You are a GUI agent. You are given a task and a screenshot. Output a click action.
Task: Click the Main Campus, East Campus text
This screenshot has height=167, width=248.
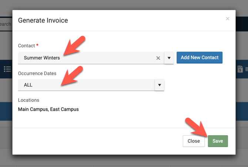pyautogui.click(x=48, y=109)
